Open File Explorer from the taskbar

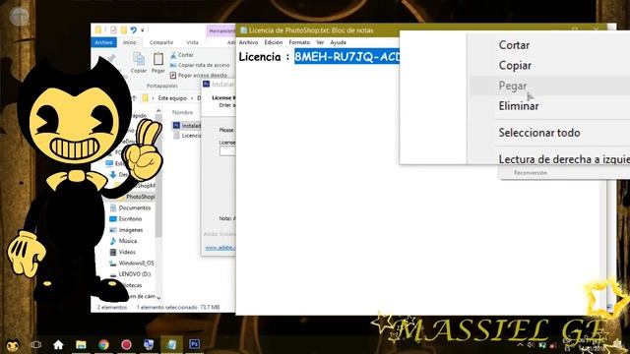click(81, 344)
